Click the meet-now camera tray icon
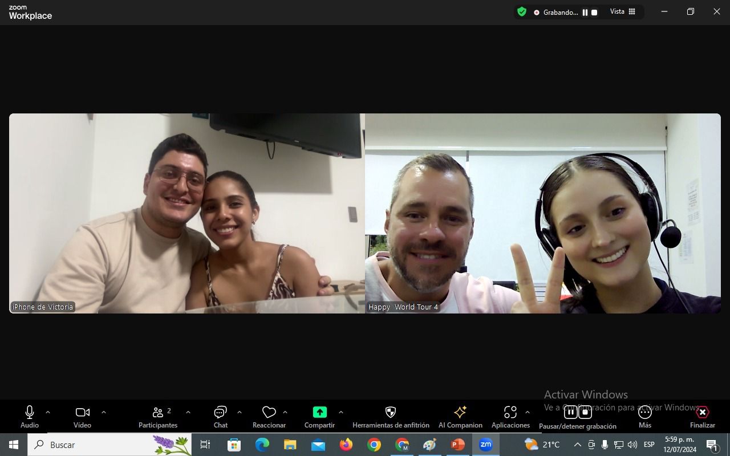 pos(591,445)
